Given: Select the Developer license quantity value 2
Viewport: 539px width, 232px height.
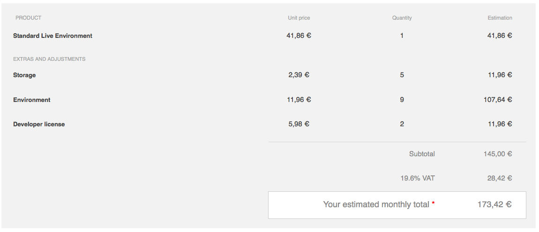Looking at the screenshot, I should (x=402, y=124).
